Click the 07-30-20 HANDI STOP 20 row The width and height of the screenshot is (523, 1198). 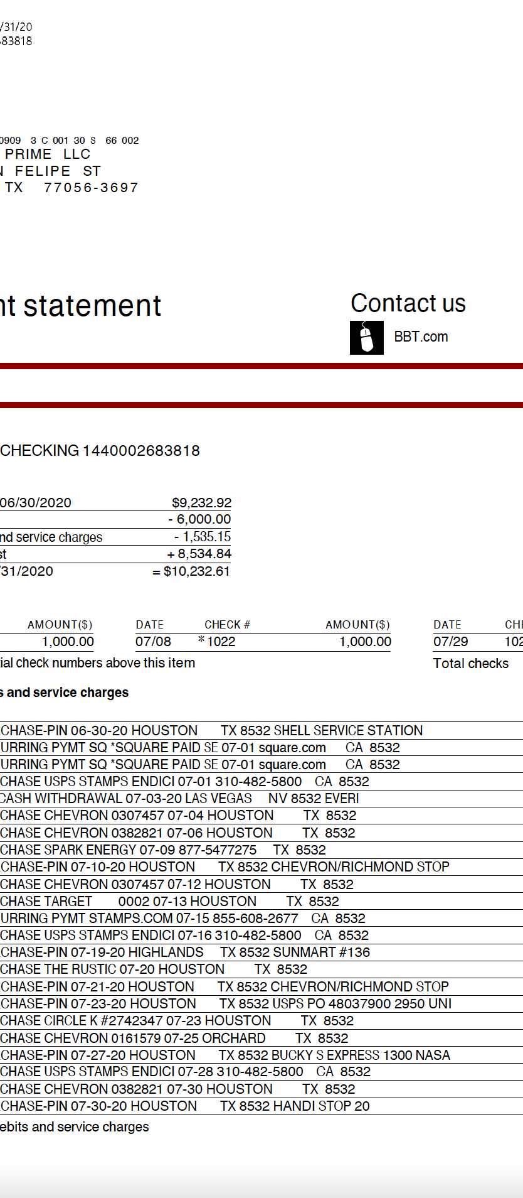[261, 1106]
